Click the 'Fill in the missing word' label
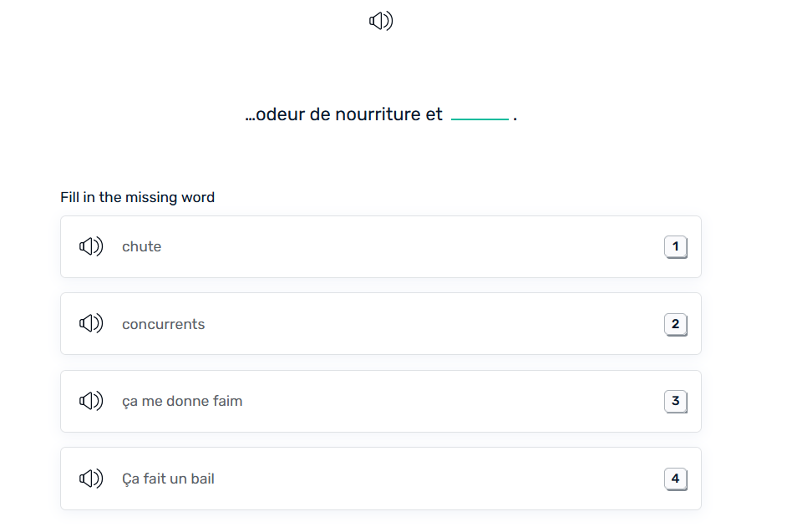The height and width of the screenshot is (532, 792). click(x=137, y=197)
